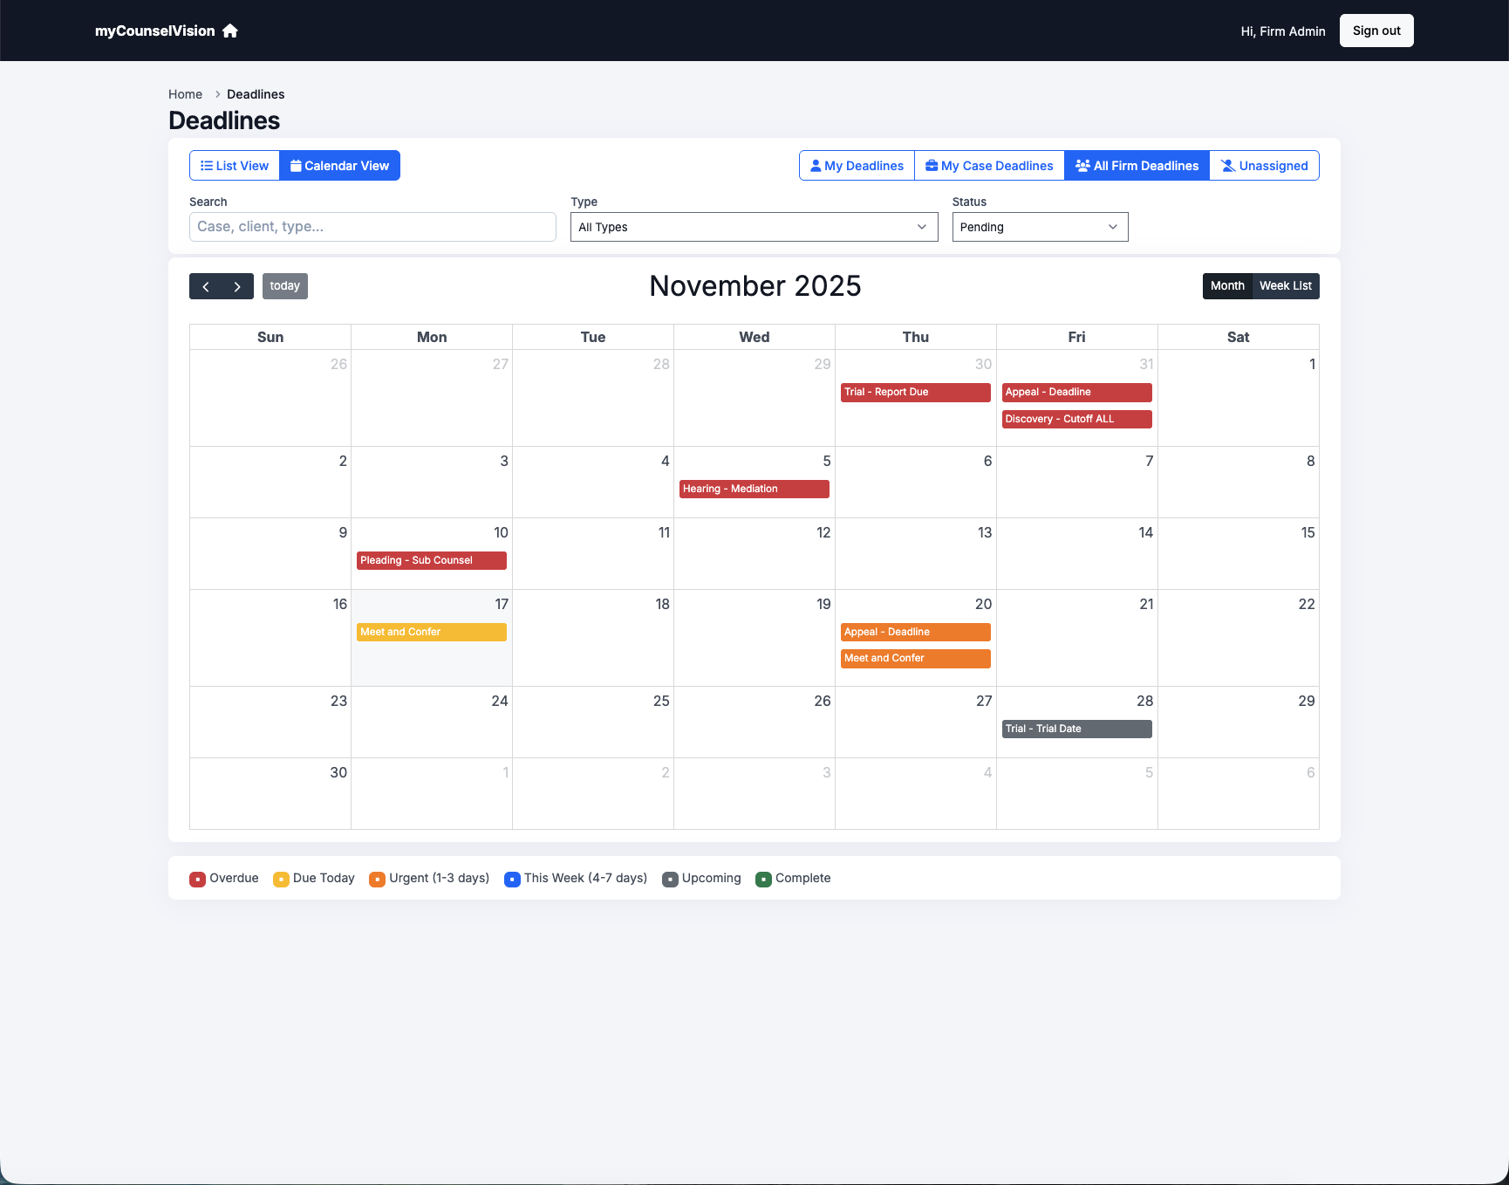Image resolution: width=1509 pixels, height=1185 pixels.
Task: Click the red Overdue legend swatch
Action: (197, 879)
